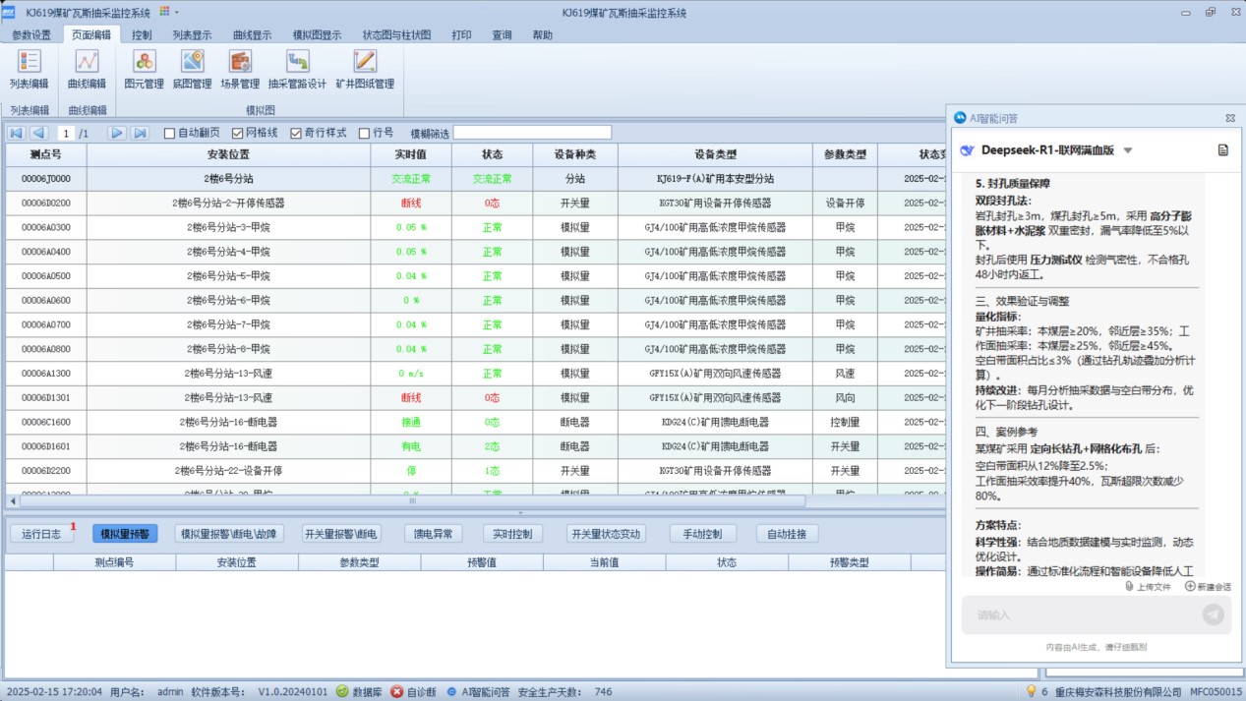
Task: Open 场景管理 scene management
Action: point(239,69)
